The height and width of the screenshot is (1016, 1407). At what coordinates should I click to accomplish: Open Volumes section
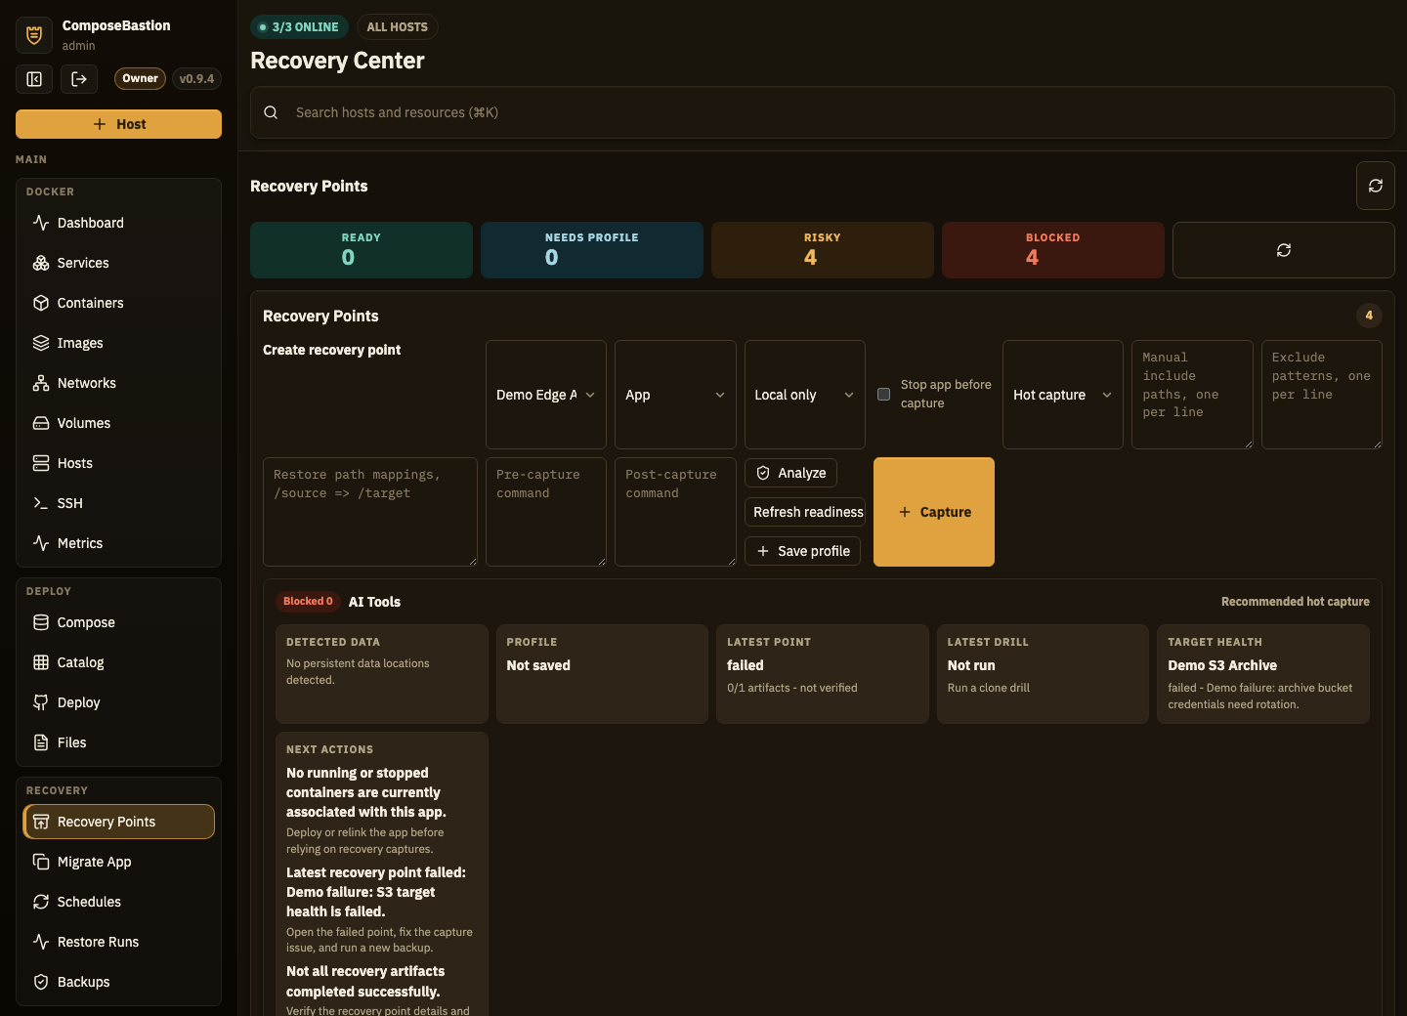click(x=118, y=423)
